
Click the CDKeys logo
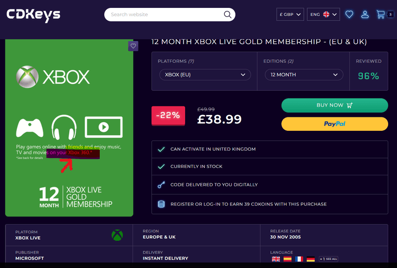[x=33, y=15]
